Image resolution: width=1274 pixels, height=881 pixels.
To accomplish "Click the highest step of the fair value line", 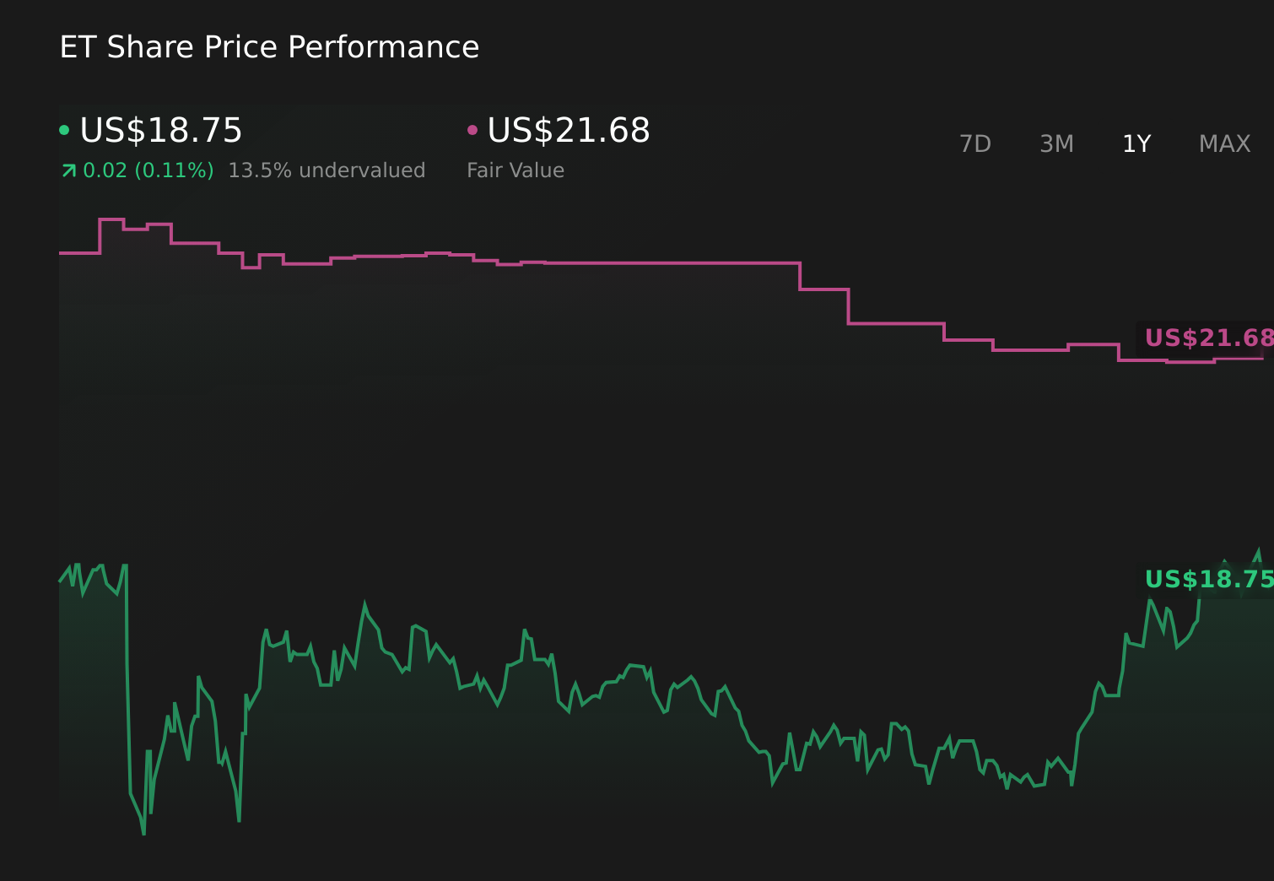I will [x=111, y=219].
